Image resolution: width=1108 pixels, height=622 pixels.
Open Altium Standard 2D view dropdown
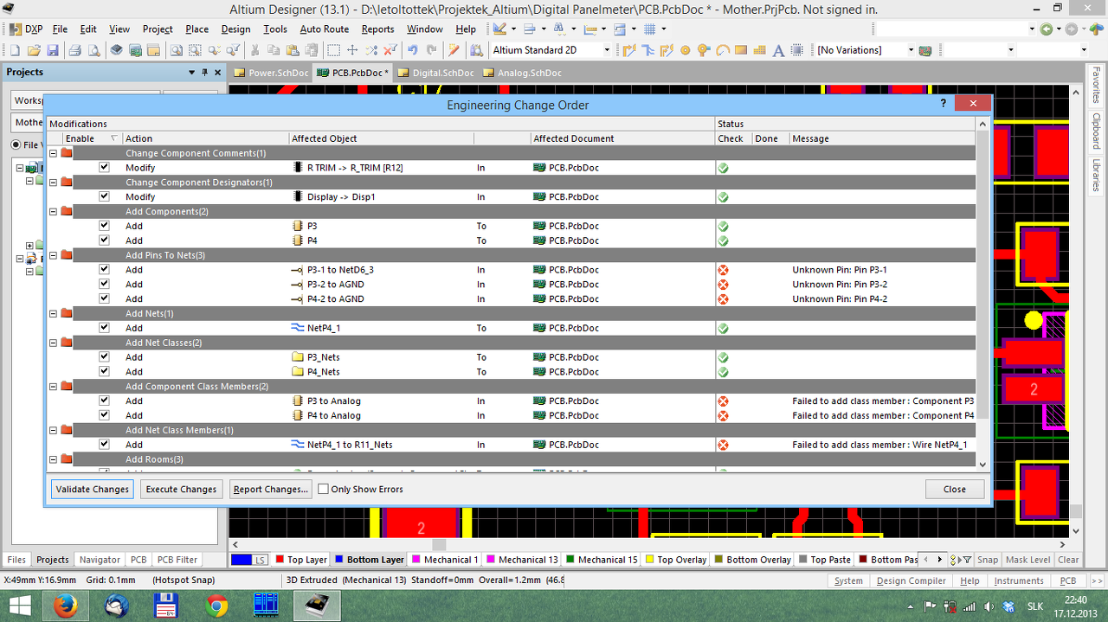click(606, 50)
